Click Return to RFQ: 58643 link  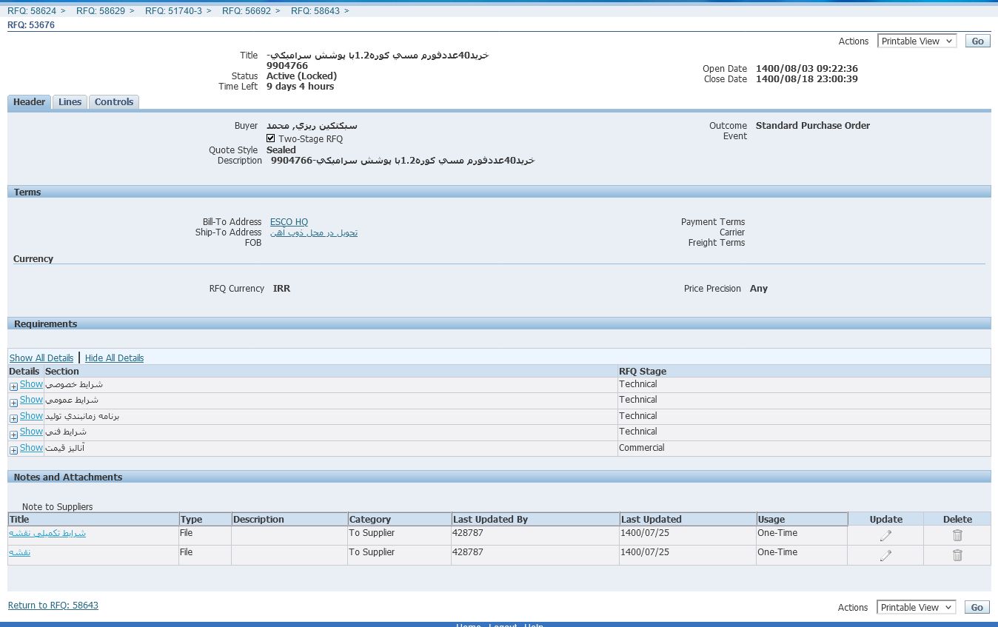tap(53, 606)
